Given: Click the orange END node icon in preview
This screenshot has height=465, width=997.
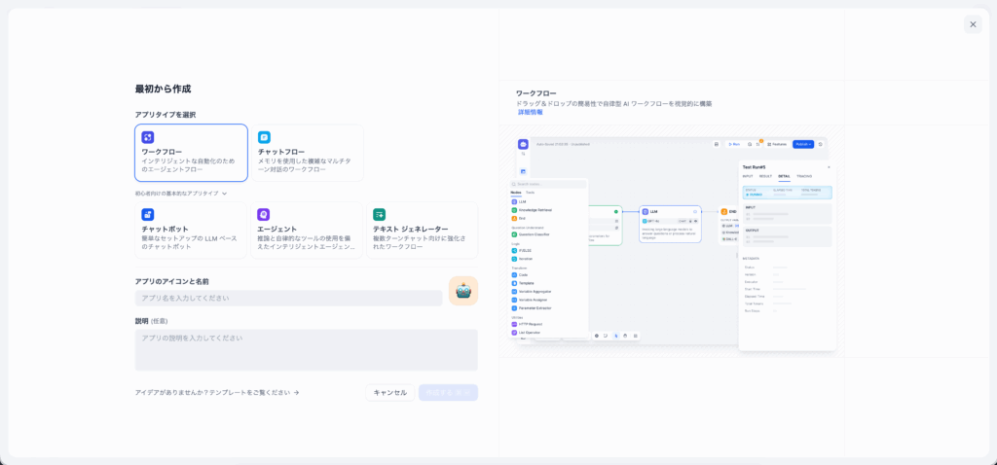Looking at the screenshot, I should 724,211.
